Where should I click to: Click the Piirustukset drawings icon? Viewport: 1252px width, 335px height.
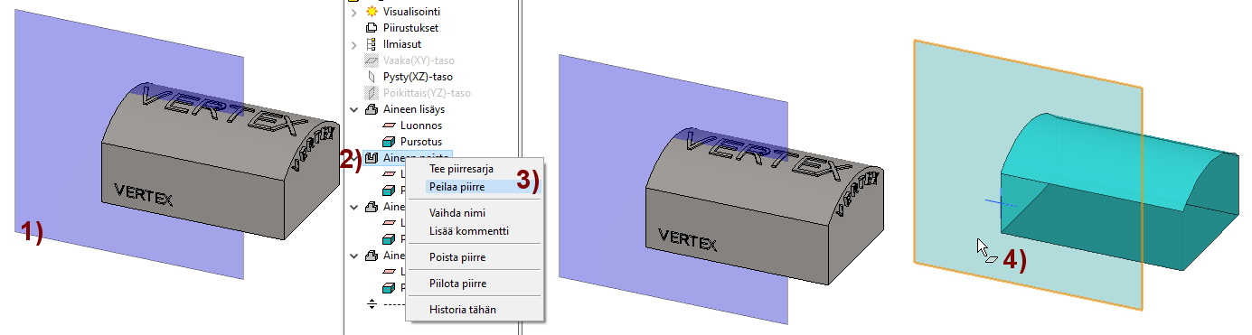click(371, 28)
